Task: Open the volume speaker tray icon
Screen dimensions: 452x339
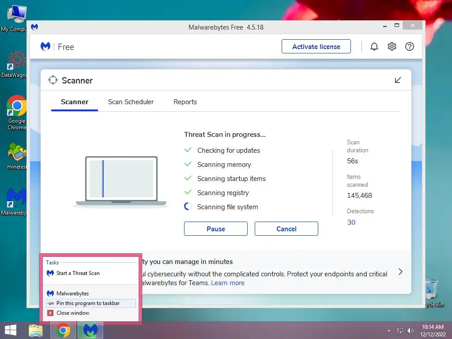Action: click(x=410, y=331)
